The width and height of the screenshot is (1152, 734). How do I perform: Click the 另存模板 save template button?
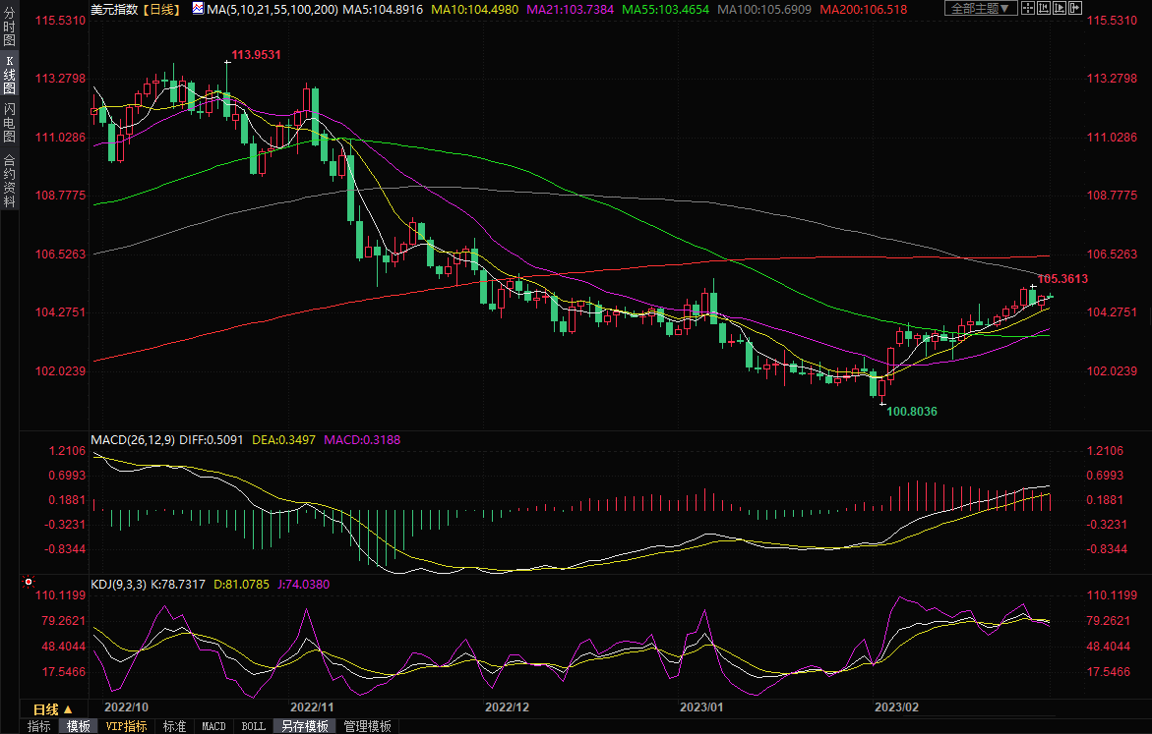tap(304, 726)
